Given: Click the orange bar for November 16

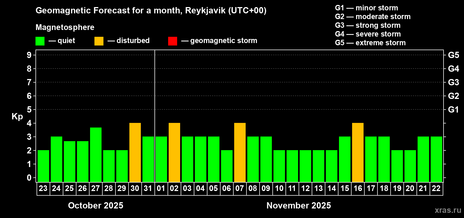Looking at the screenshot, I should click(358, 152).
